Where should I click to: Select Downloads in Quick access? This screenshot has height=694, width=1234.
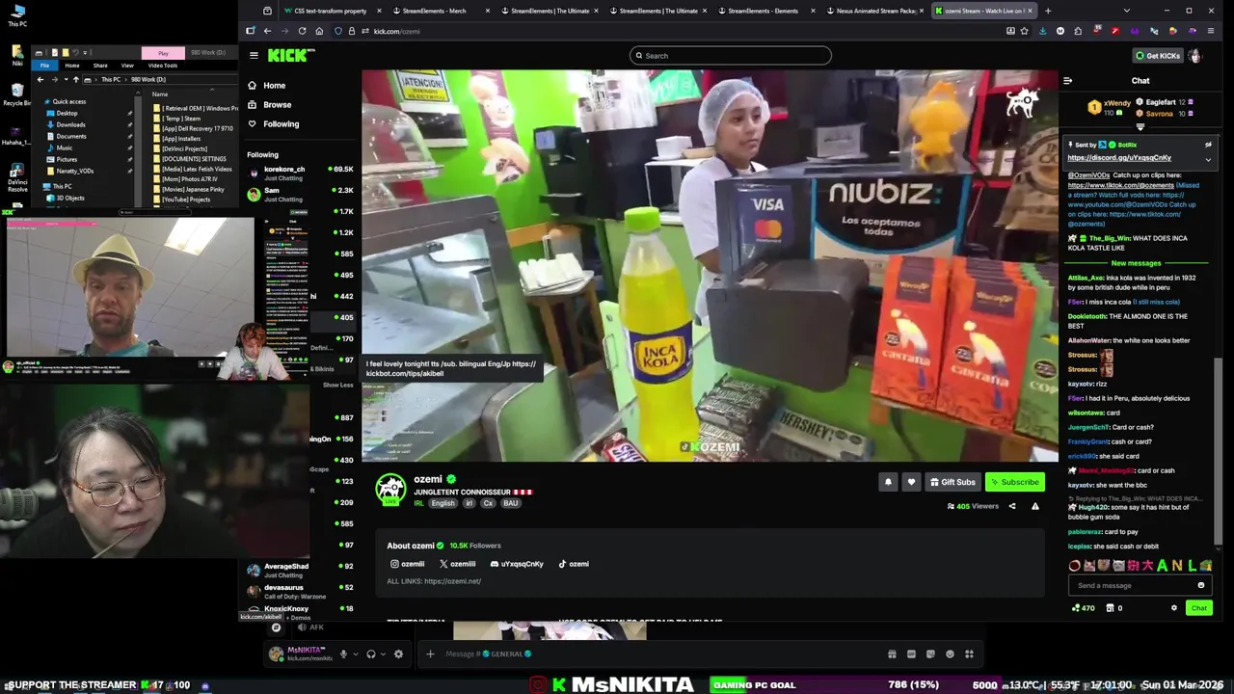70,124
